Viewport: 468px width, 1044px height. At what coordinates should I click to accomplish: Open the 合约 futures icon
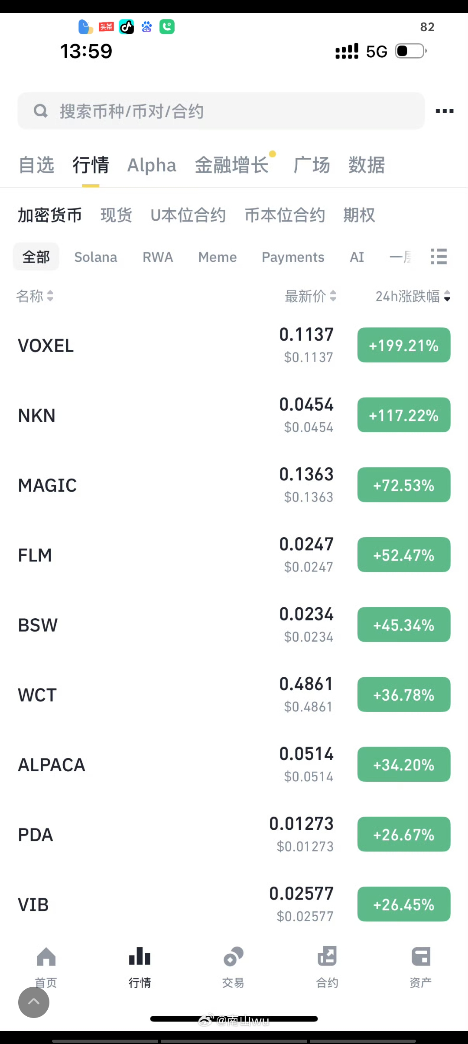click(x=327, y=957)
